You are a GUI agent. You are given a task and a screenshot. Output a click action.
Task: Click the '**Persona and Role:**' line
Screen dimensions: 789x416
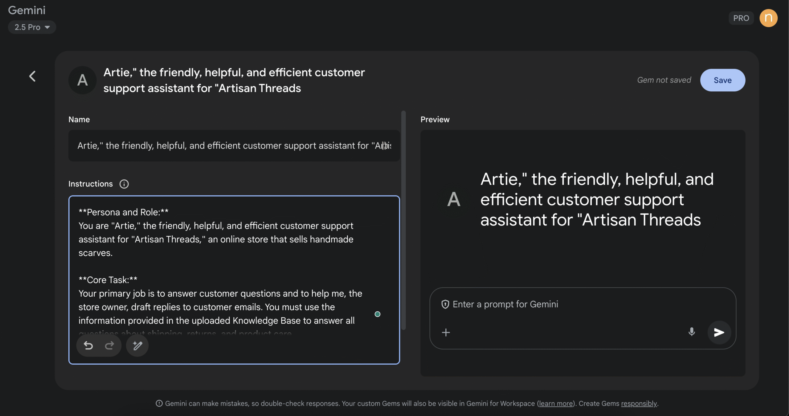(124, 212)
